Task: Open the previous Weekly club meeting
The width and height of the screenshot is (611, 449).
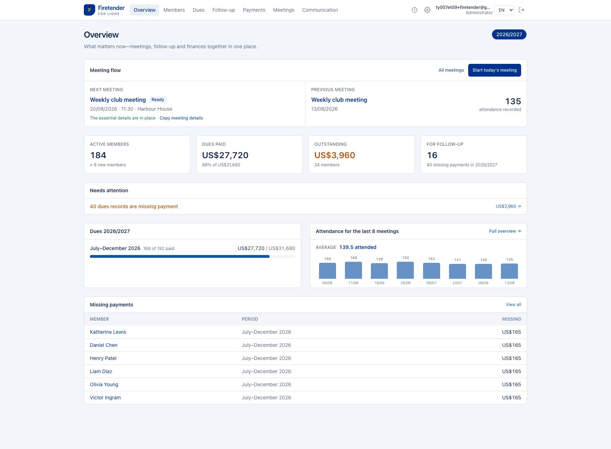Action: [x=339, y=100]
